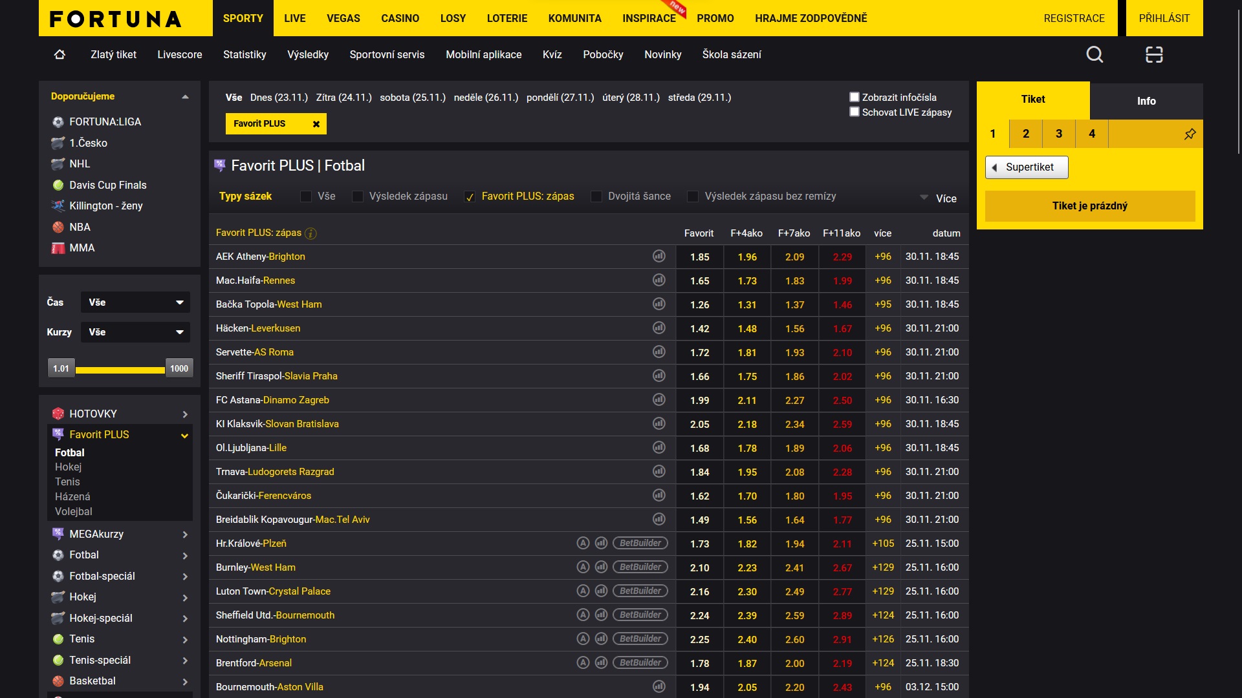1242x698 pixels.
Task: Click the FORTUNA logo
Action: click(115, 19)
